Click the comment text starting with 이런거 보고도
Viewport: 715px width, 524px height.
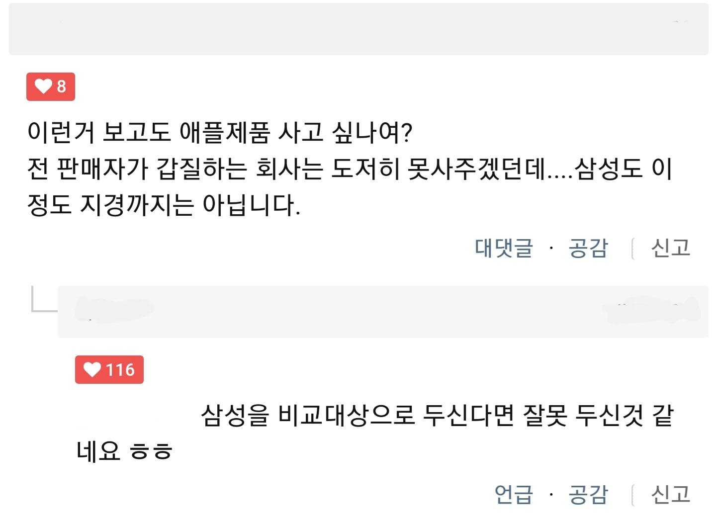coord(220,132)
